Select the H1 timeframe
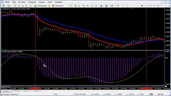 click(162, 6)
